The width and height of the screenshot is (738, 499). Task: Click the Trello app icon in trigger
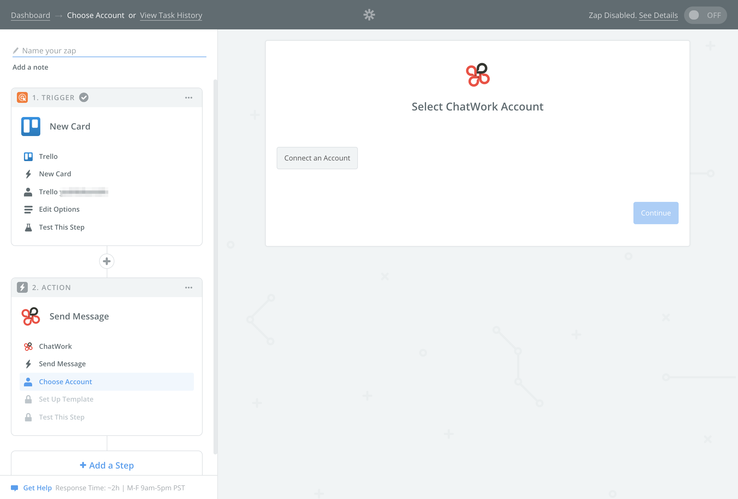pyautogui.click(x=31, y=127)
